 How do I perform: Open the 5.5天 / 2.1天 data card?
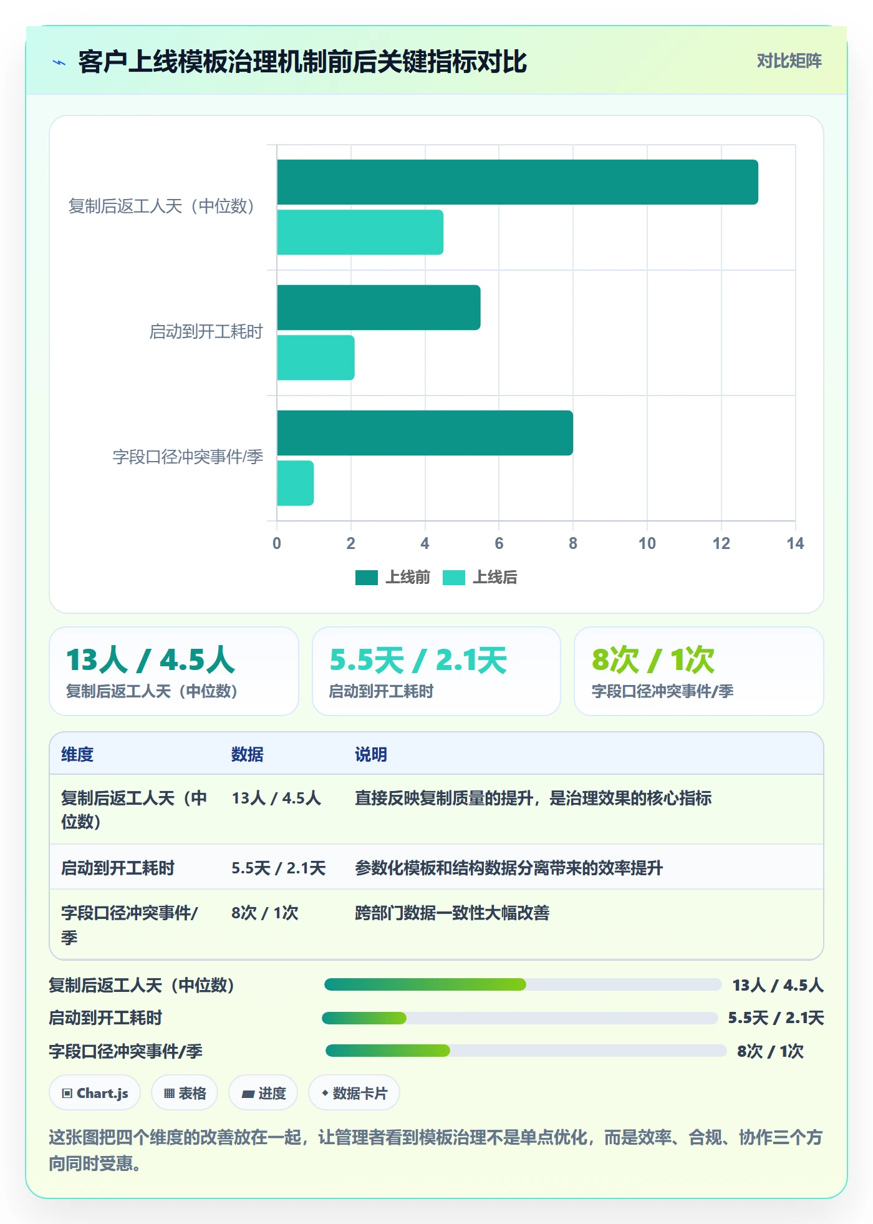[436, 671]
